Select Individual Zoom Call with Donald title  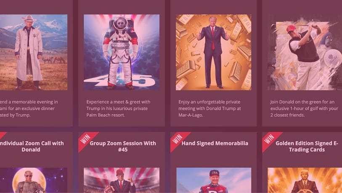pyautogui.click(x=31, y=147)
